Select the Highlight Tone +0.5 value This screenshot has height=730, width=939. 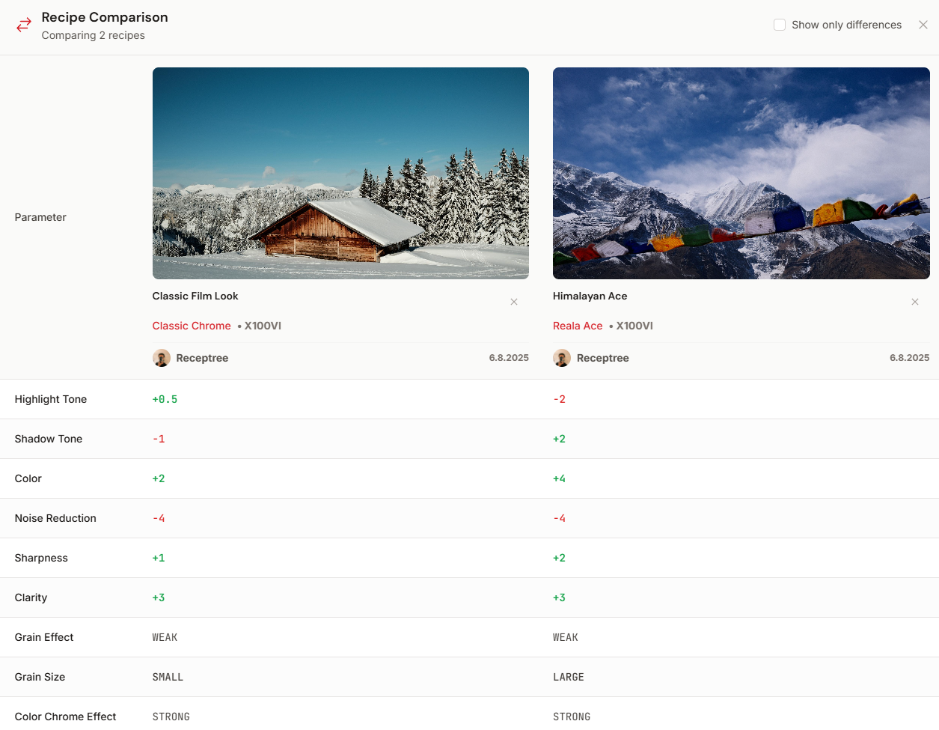[165, 399]
